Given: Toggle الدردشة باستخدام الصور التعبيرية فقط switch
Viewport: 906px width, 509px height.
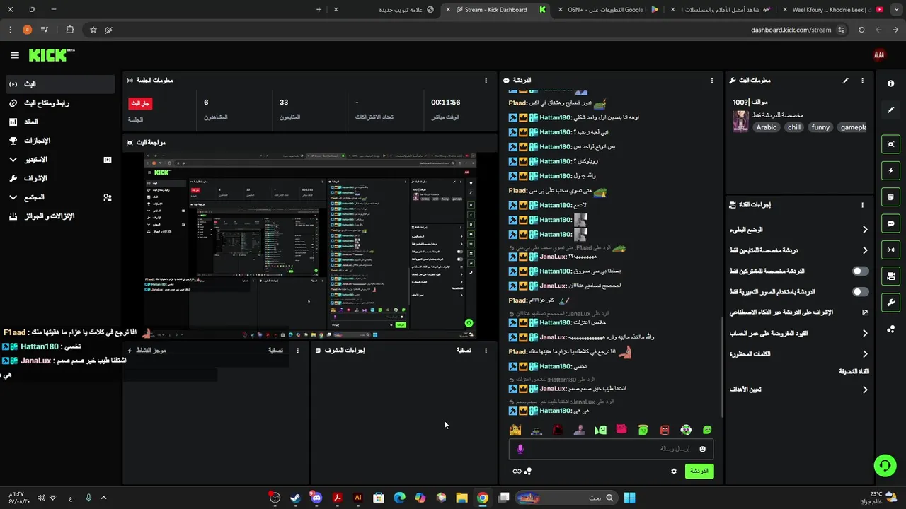Looking at the screenshot, I should pyautogui.click(x=860, y=292).
